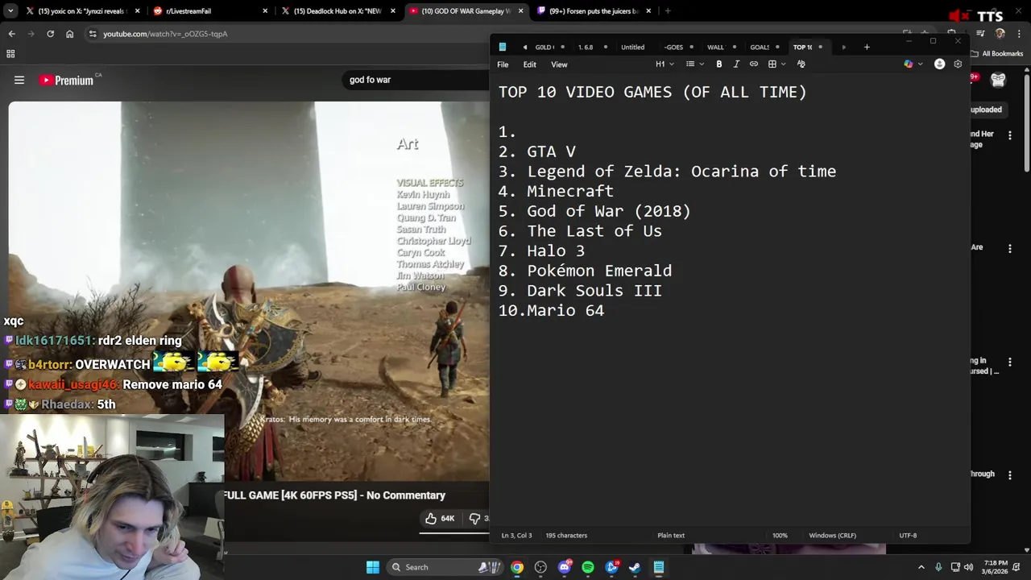
Task: Open the table dropdown in Notepad toolbar
Action: point(776,64)
